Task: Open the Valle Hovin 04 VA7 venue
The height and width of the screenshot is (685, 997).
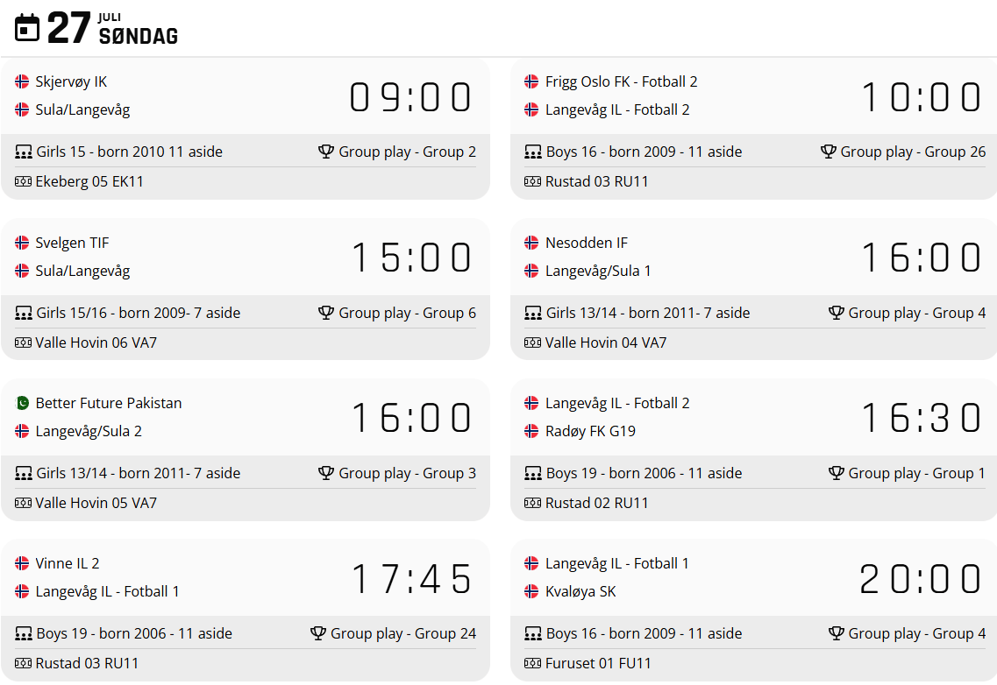Action: coord(605,342)
